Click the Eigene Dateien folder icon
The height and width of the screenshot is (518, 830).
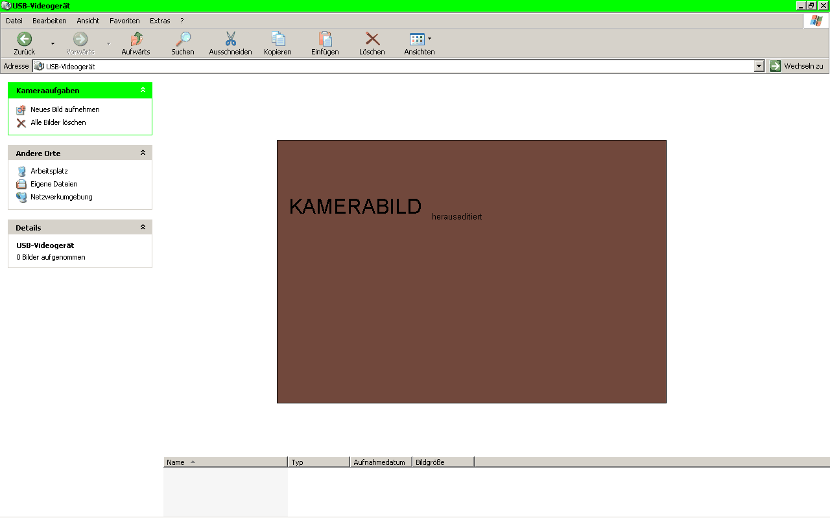coord(21,185)
